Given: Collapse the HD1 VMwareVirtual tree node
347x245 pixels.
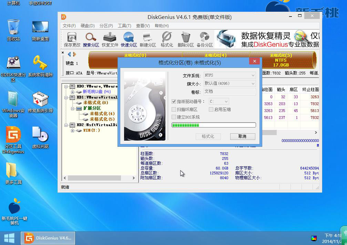Looking at the screenshot, I should pyautogui.click(x=66, y=98).
